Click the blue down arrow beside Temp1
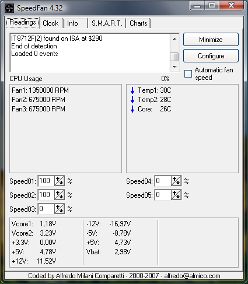The width and height of the screenshot is (248, 284). click(132, 90)
